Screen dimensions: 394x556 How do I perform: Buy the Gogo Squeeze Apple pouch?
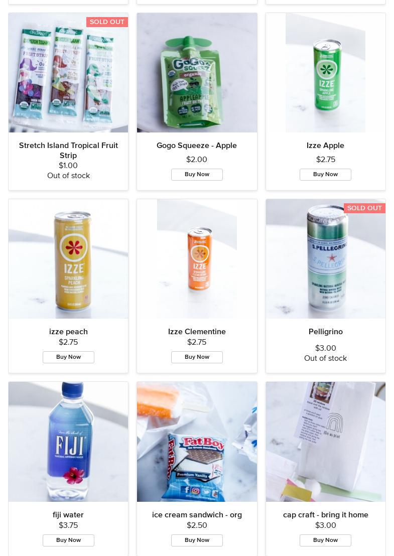(x=197, y=175)
